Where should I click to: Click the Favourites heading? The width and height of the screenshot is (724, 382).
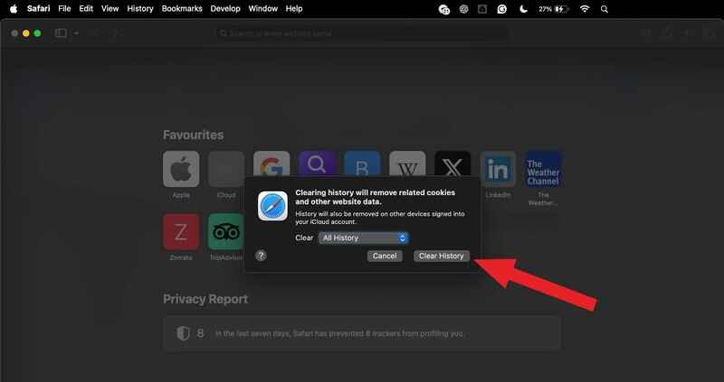point(193,135)
